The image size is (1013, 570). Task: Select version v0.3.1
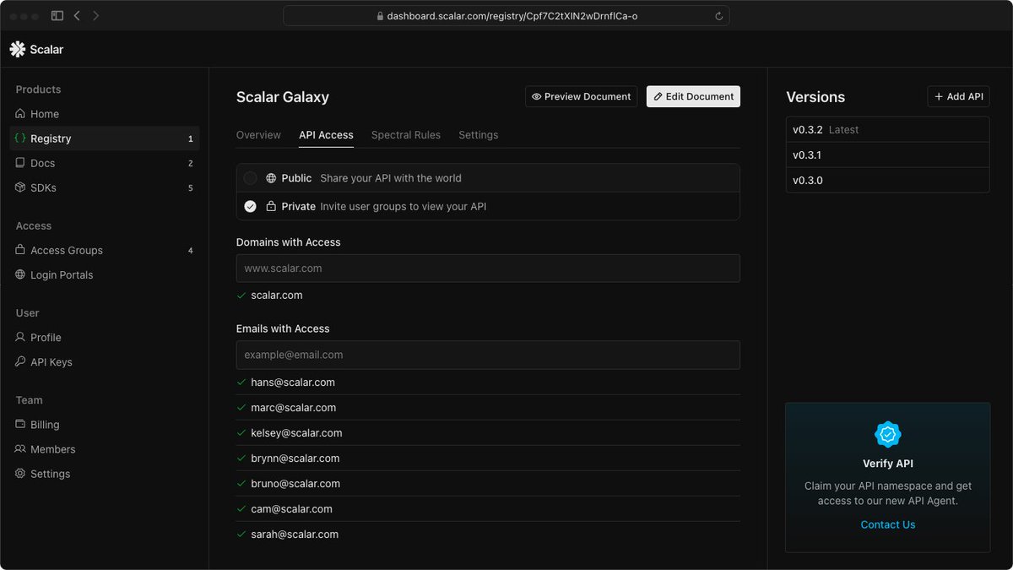click(888, 155)
